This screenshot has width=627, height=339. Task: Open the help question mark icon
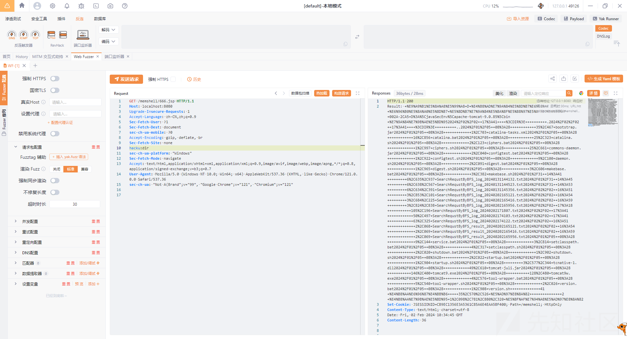pos(125,6)
